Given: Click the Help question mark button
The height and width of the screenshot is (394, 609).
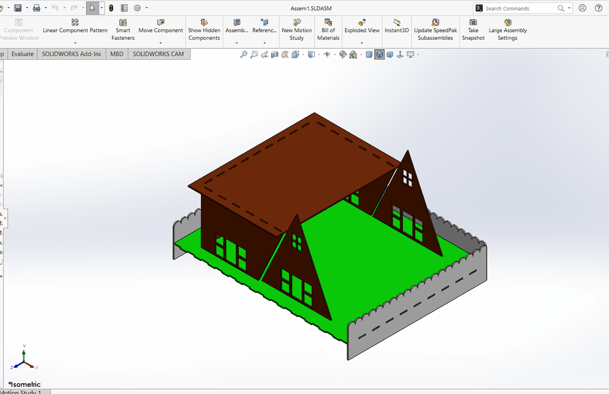Looking at the screenshot, I should click(598, 8).
